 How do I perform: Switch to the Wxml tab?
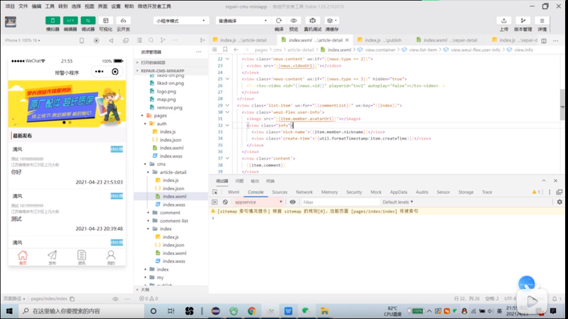pos(233,192)
